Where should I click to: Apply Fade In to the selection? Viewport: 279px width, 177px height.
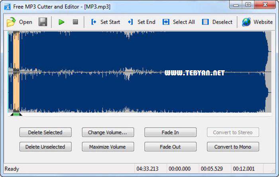tap(171, 132)
